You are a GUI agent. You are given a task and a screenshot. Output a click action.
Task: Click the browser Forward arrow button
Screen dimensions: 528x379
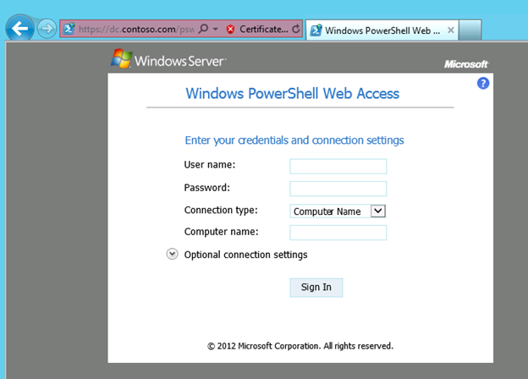[47, 29]
